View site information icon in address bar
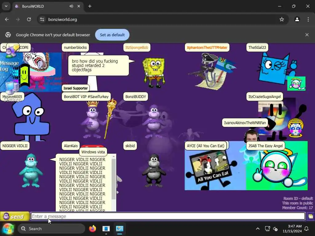315x236 pixels. (42, 19)
